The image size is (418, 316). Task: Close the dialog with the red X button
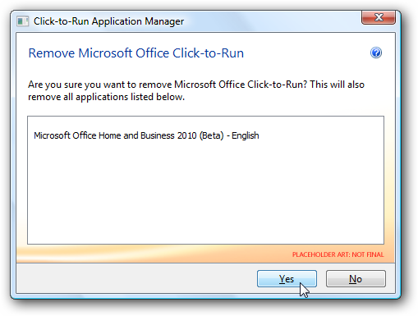point(379,17)
